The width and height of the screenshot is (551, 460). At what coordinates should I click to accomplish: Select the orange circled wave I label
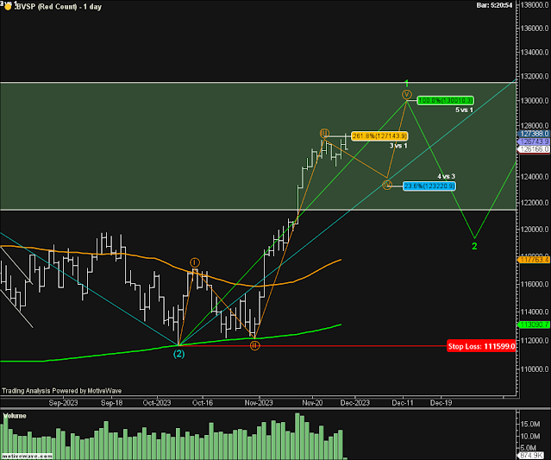click(195, 262)
